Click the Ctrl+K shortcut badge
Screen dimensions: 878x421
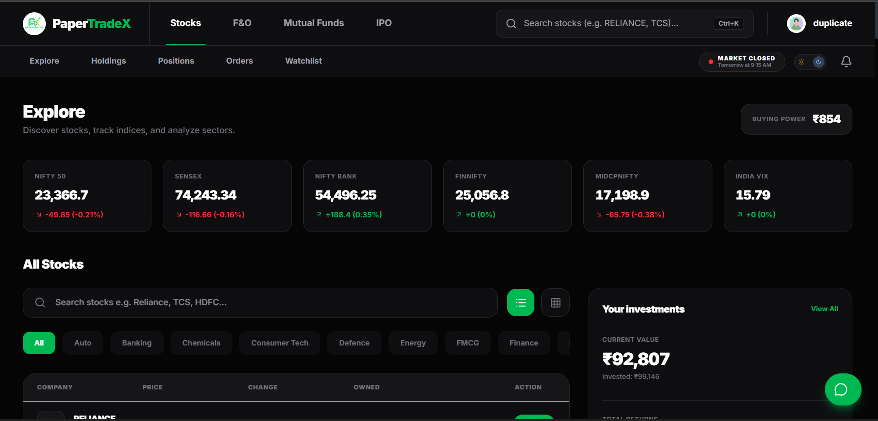[x=728, y=23]
